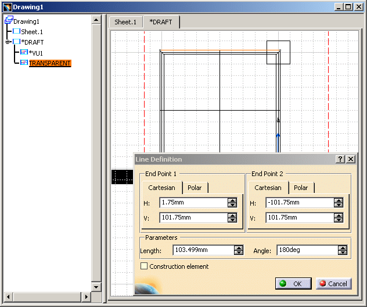
Task: Open the Polar tab for End Point 1
Action: (195, 188)
